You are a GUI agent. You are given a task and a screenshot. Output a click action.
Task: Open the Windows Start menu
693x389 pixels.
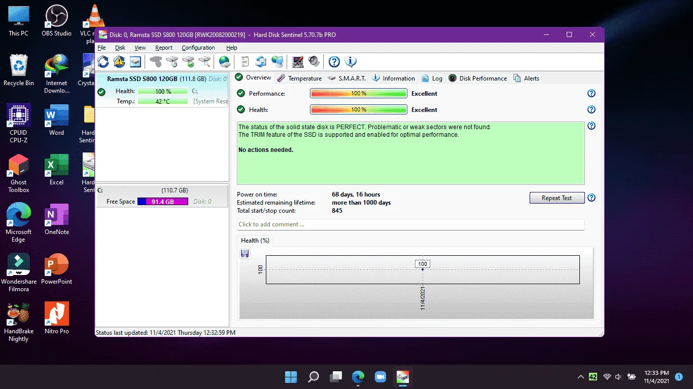291,377
